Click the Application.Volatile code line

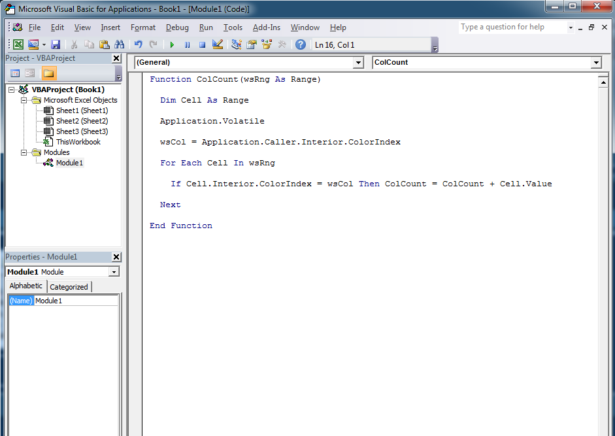tap(212, 121)
